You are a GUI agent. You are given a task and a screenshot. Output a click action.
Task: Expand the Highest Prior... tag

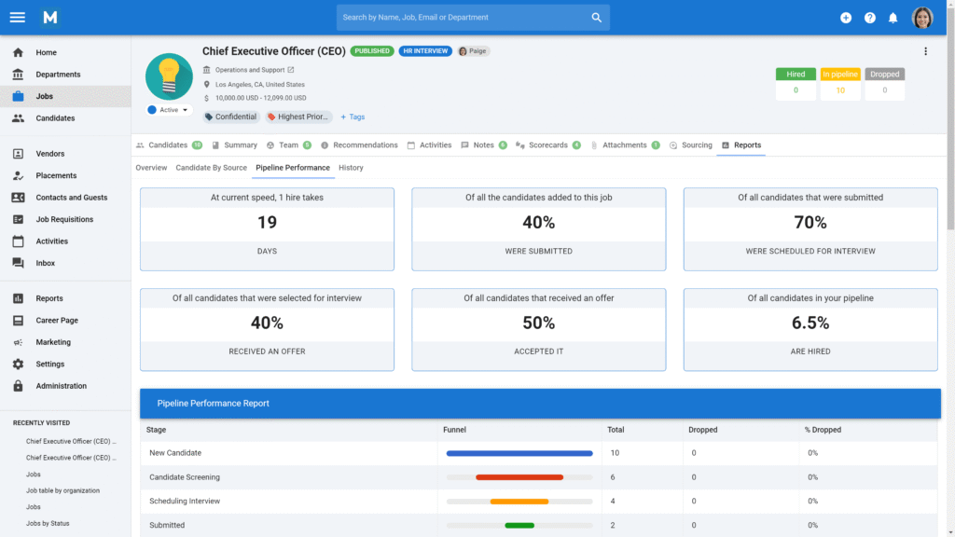pyautogui.click(x=298, y=117)
